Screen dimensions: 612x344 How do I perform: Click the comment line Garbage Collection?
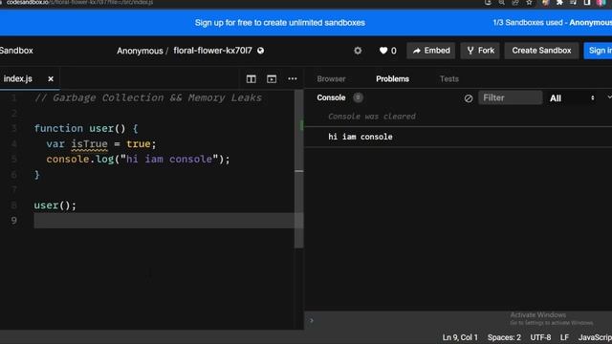(x=148, y=97)
